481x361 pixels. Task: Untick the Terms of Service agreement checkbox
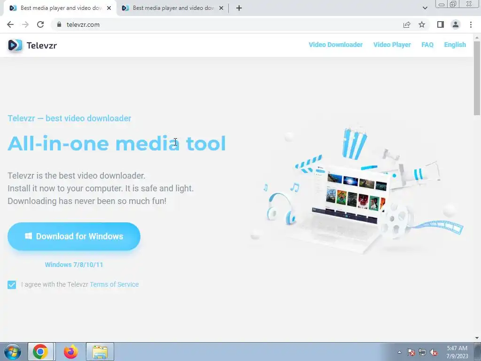[12, 285]
